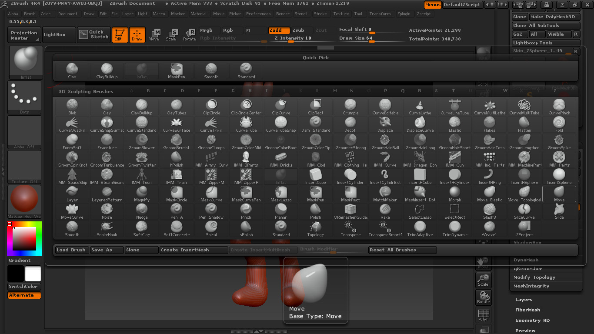594x334 pixels.
Task: Select the Move Topological brush
Action: pyautogui.click(x=524, y=194)
